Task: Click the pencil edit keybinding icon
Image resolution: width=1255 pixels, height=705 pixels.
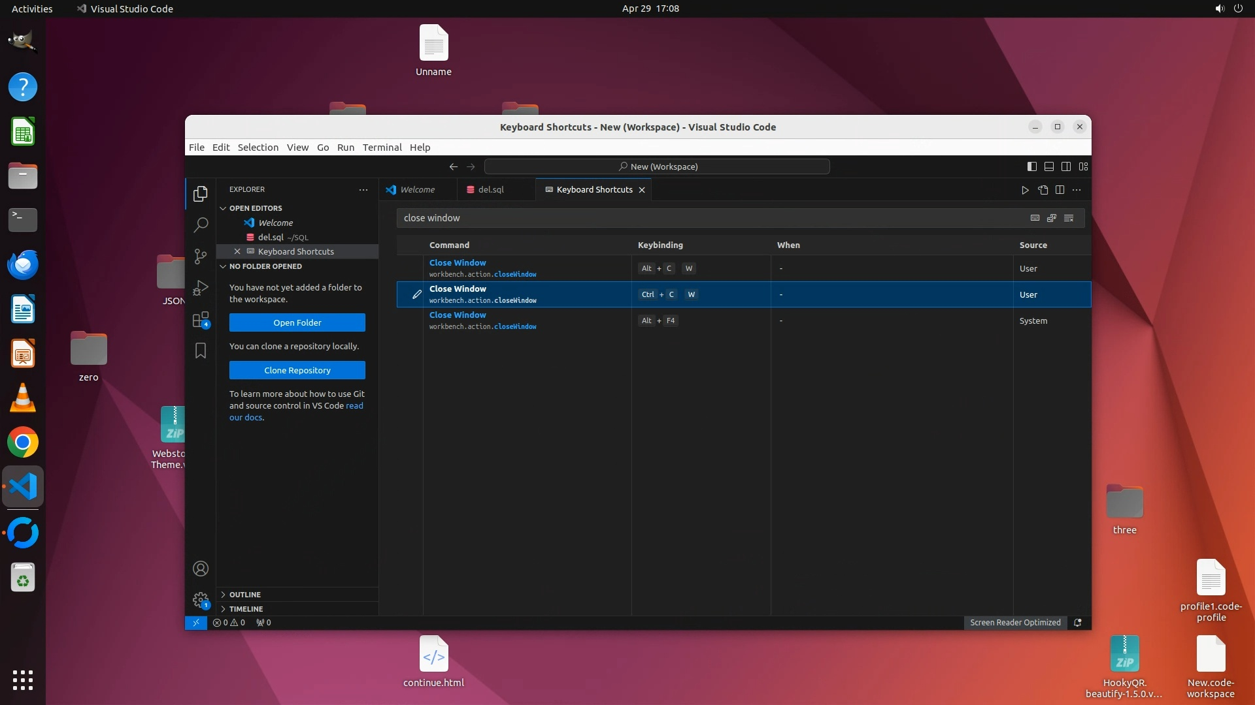Action: point(416,294)
